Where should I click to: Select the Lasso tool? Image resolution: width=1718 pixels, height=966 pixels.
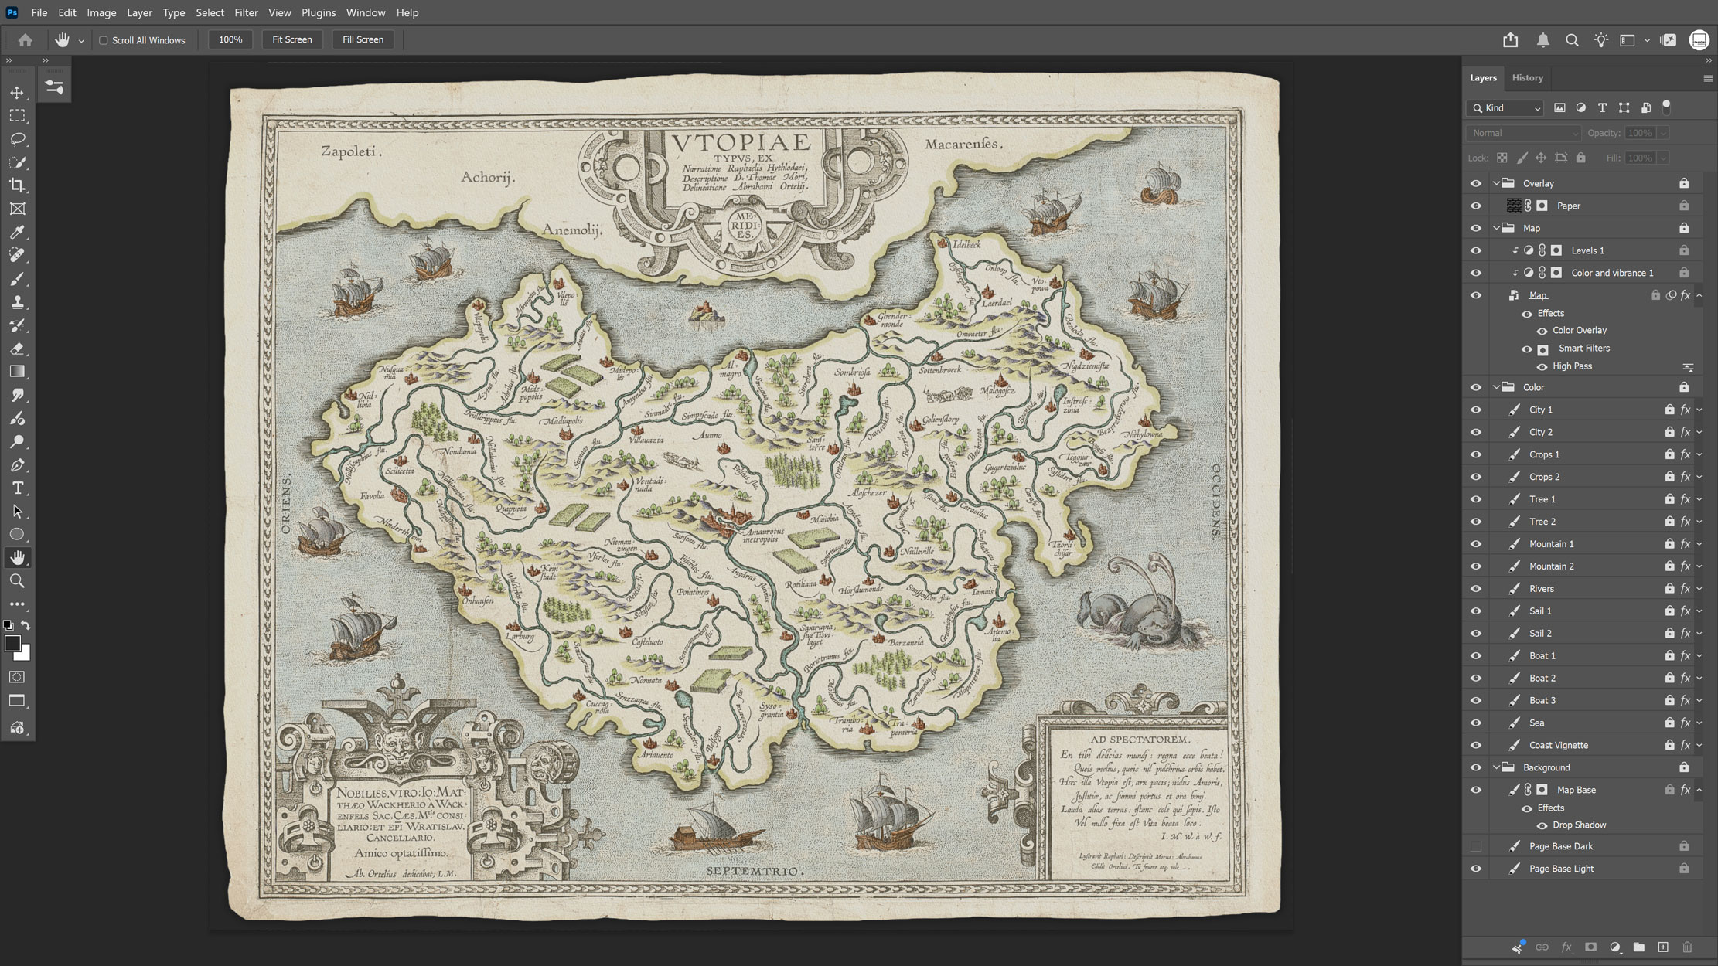click(17, 139)
